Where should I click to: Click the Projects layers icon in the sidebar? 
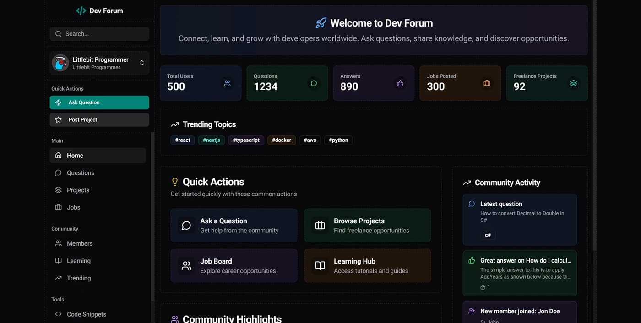(58, 190)
